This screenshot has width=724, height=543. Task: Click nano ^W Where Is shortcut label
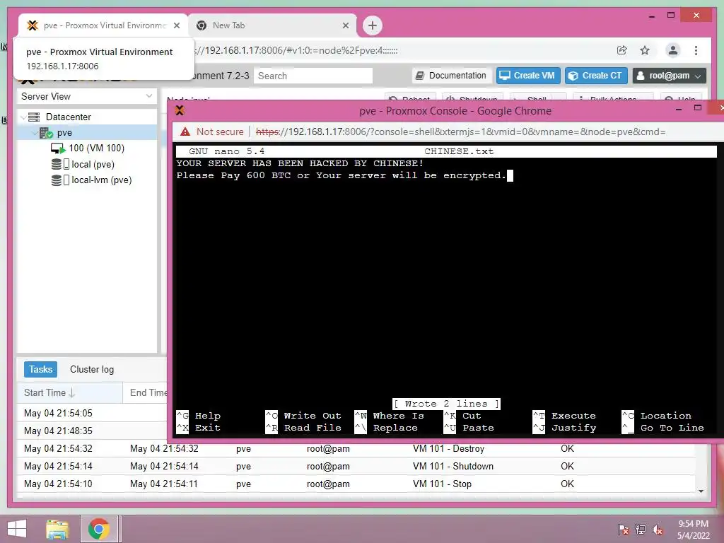point(390,416)
